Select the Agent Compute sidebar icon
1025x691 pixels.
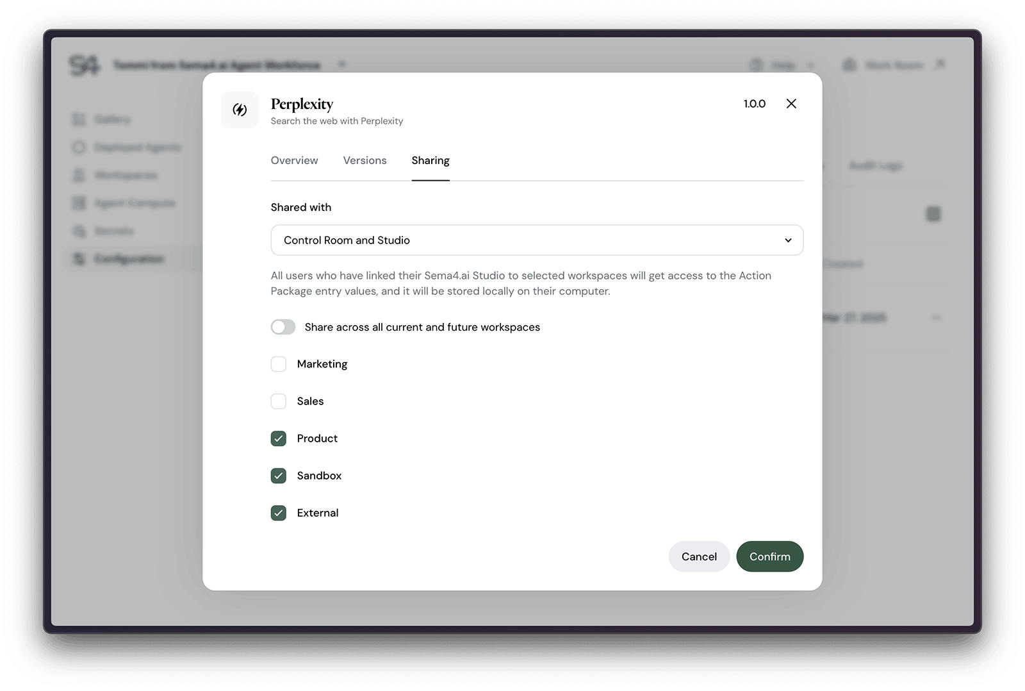pyautogui.click(x=79, y=203)
